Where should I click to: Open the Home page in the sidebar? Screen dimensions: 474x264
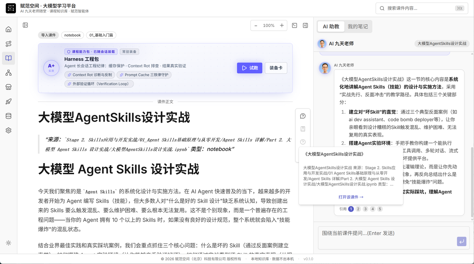(9, 30)
